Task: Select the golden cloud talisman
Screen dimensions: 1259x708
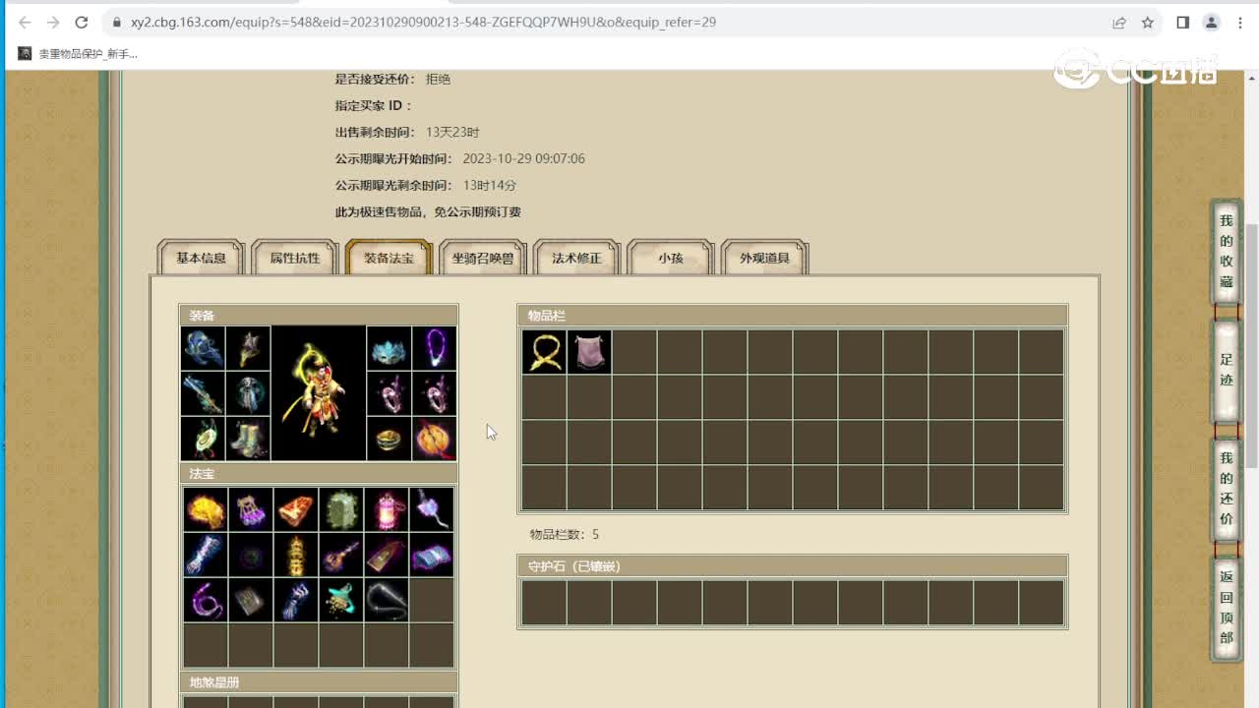Action: pyautogui.click(x=206, y=509)
